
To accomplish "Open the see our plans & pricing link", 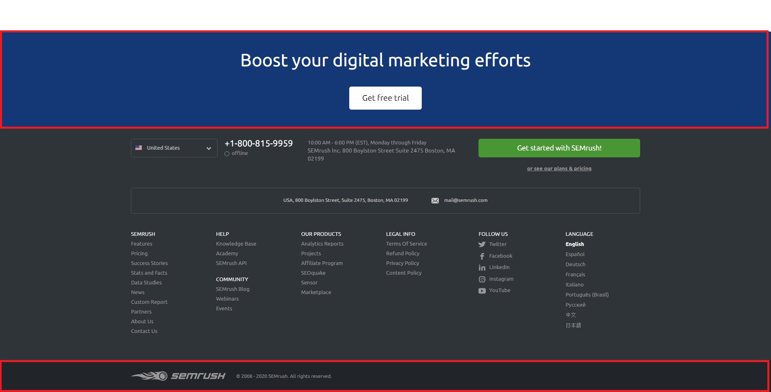I will point(559,169).
